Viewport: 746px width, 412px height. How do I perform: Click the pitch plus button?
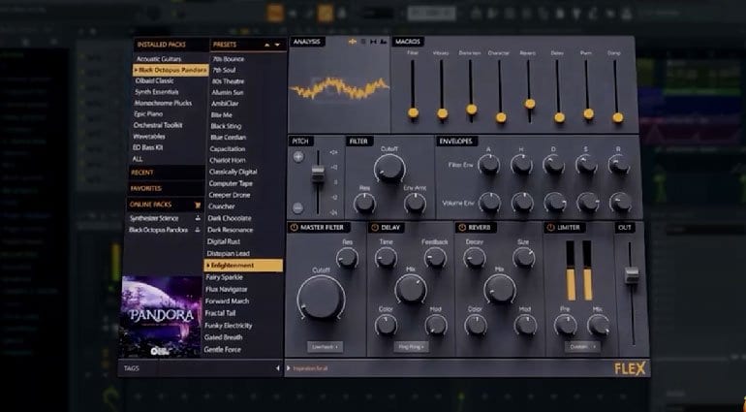(x=298, y=157)
